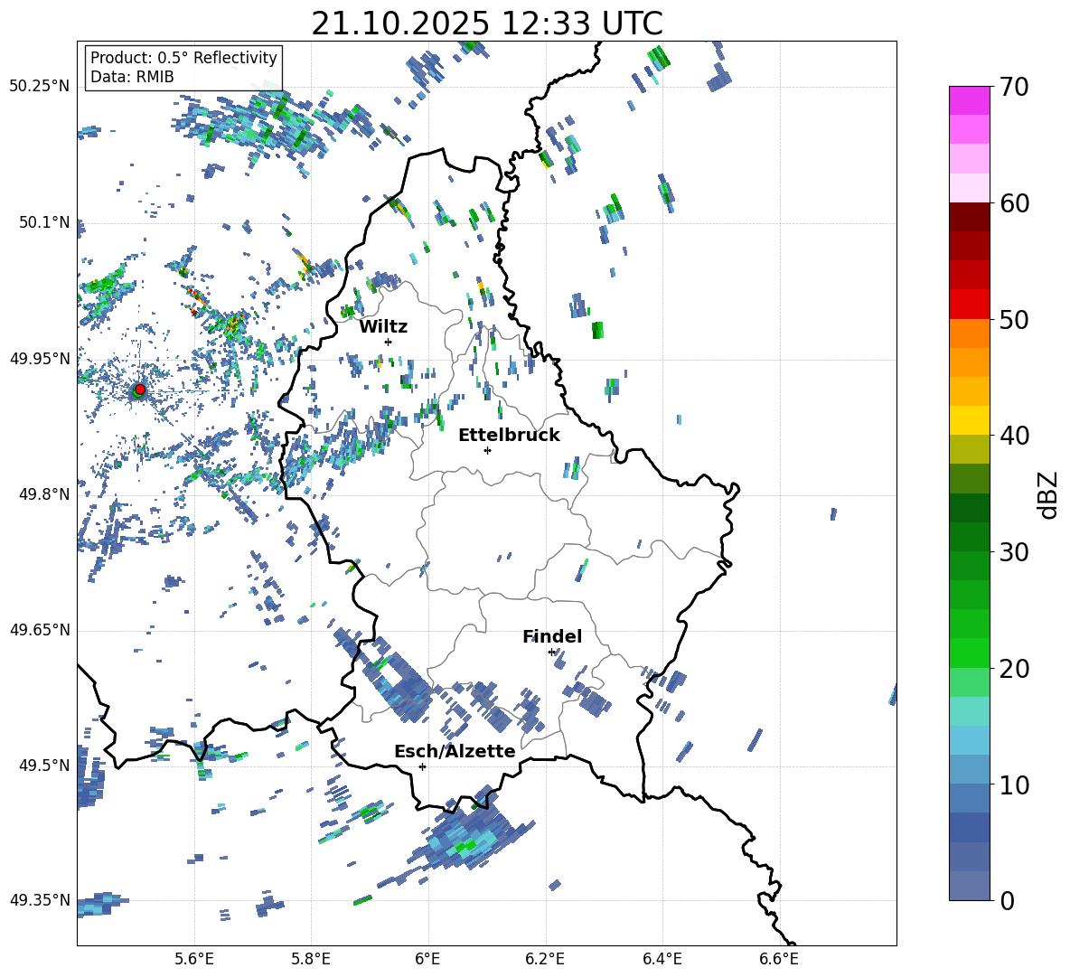Click the colorbar tick label 70
This screenshot has width=1070, height=977.
click(x=1014, y=88)
